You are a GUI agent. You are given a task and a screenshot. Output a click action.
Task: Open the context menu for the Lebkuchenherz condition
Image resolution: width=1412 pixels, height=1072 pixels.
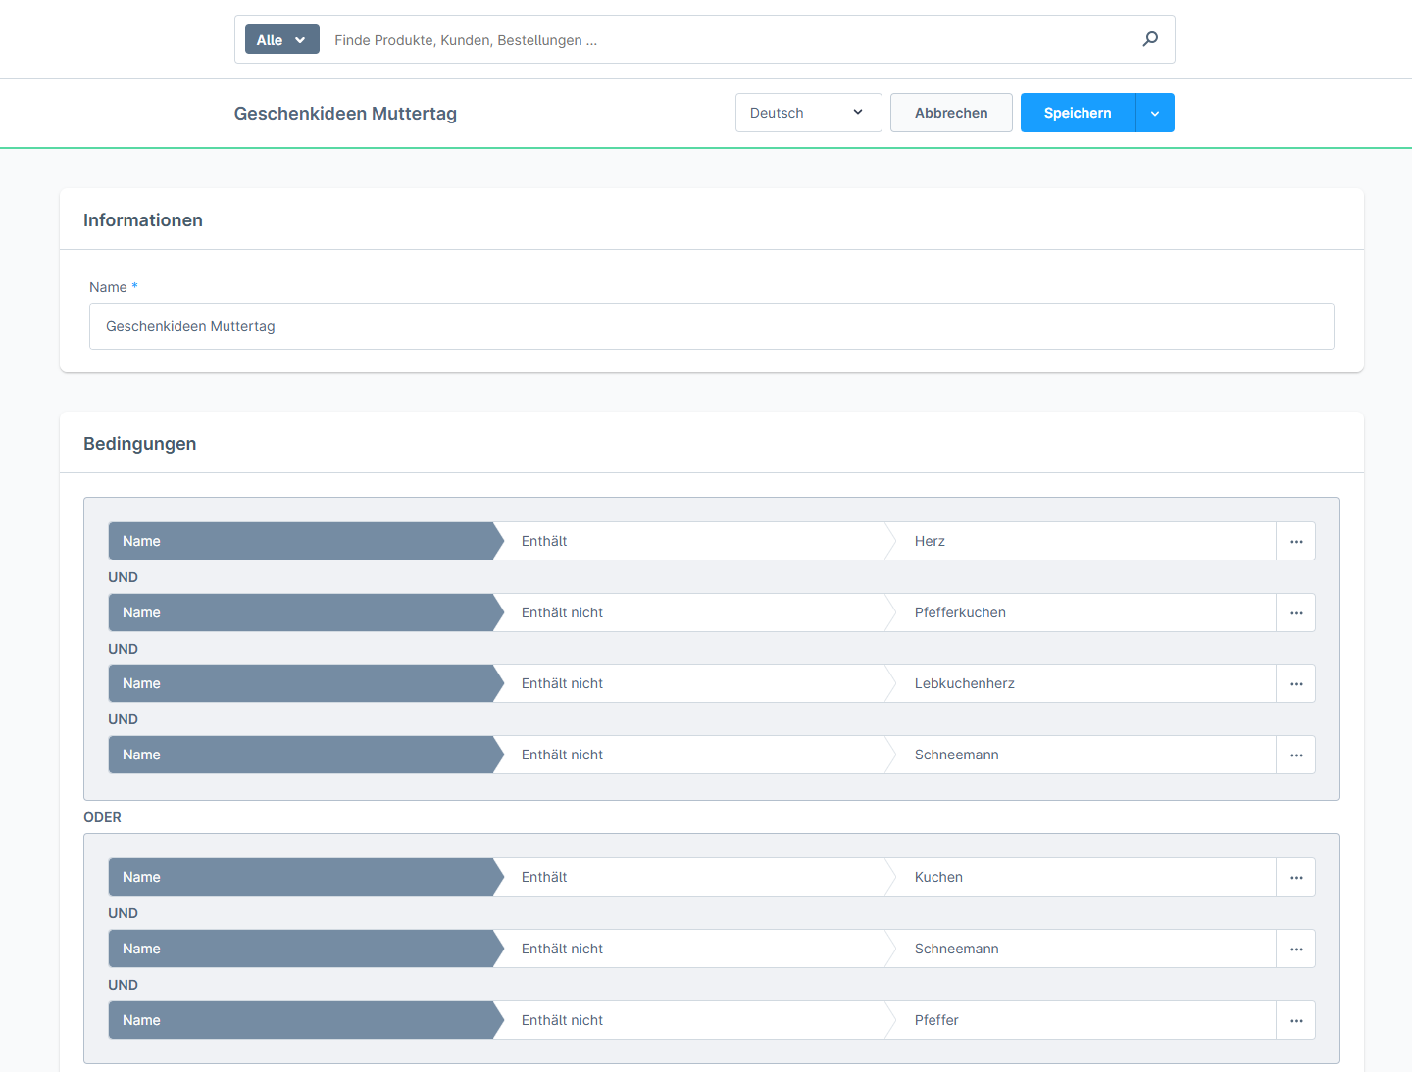click(x=1295, y=683)
